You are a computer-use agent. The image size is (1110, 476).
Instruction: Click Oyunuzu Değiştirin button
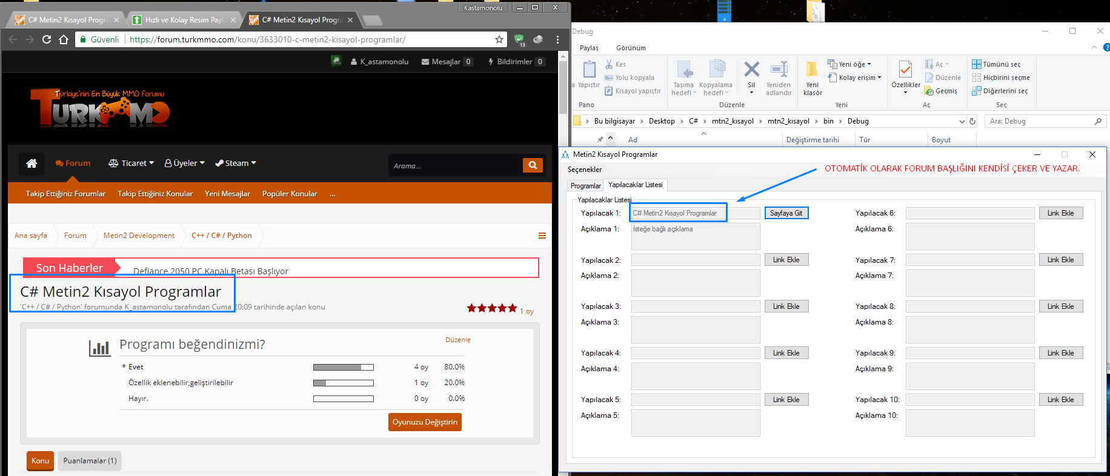click(x=425, y=422)
